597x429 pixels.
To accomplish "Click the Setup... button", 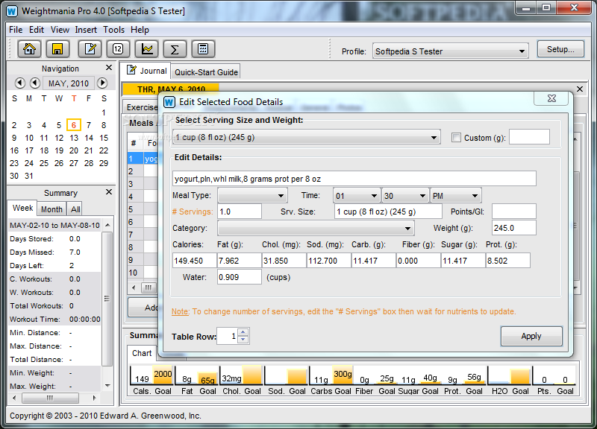I will point(560,49).
